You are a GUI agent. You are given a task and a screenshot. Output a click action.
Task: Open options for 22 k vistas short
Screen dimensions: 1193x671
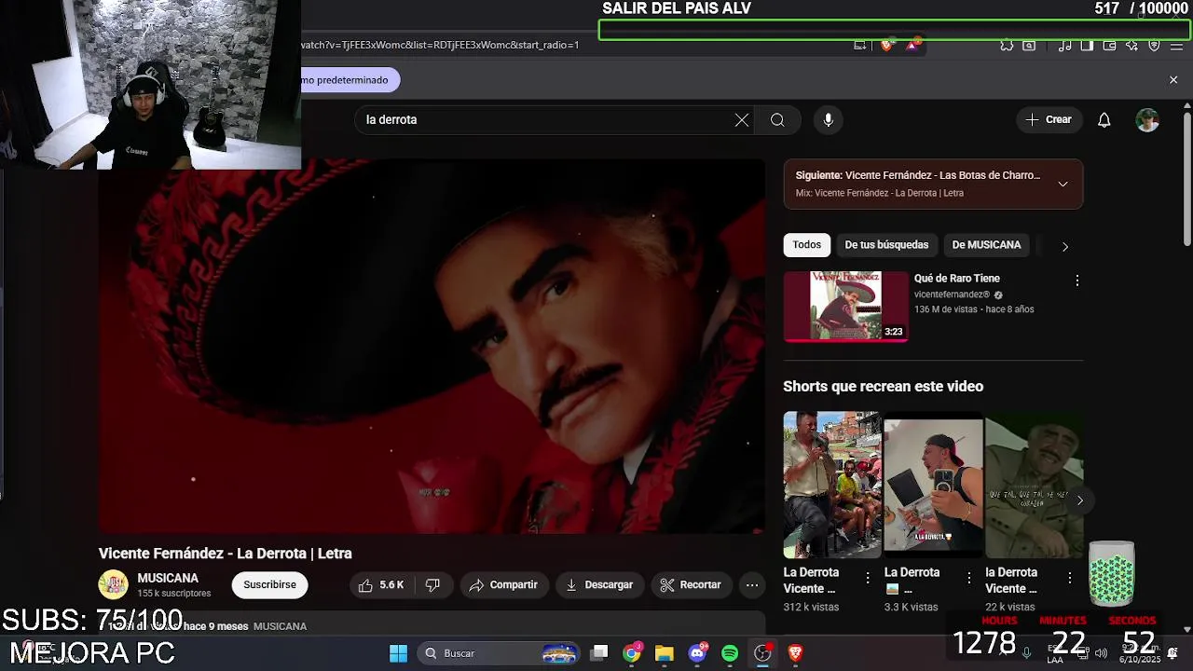tap(1070, 578)
